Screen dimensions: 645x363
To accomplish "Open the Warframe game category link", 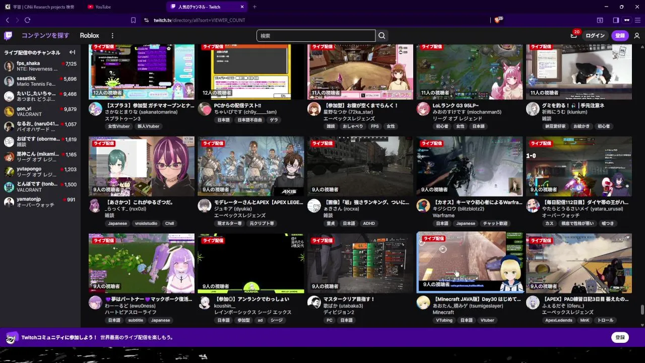I will pos(443,215).
